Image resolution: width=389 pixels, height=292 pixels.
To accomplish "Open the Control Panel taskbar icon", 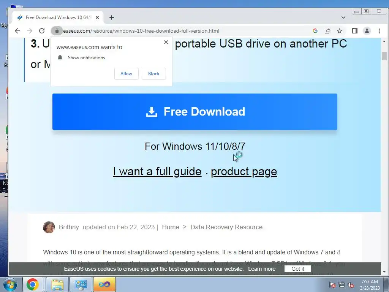I will 81,284.
